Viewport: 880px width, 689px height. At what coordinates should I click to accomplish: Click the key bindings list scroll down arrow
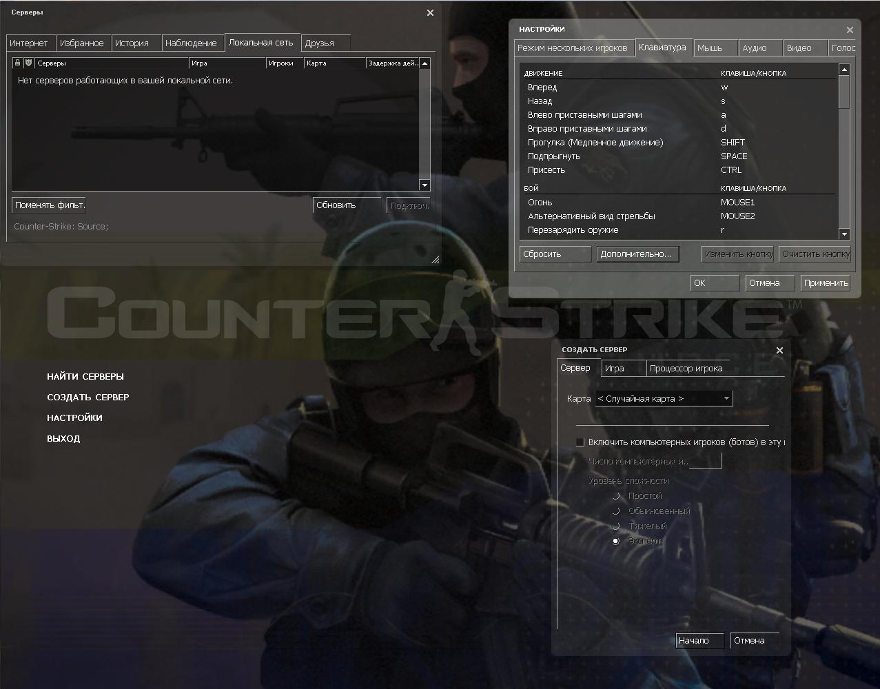[x=844, y=234]
